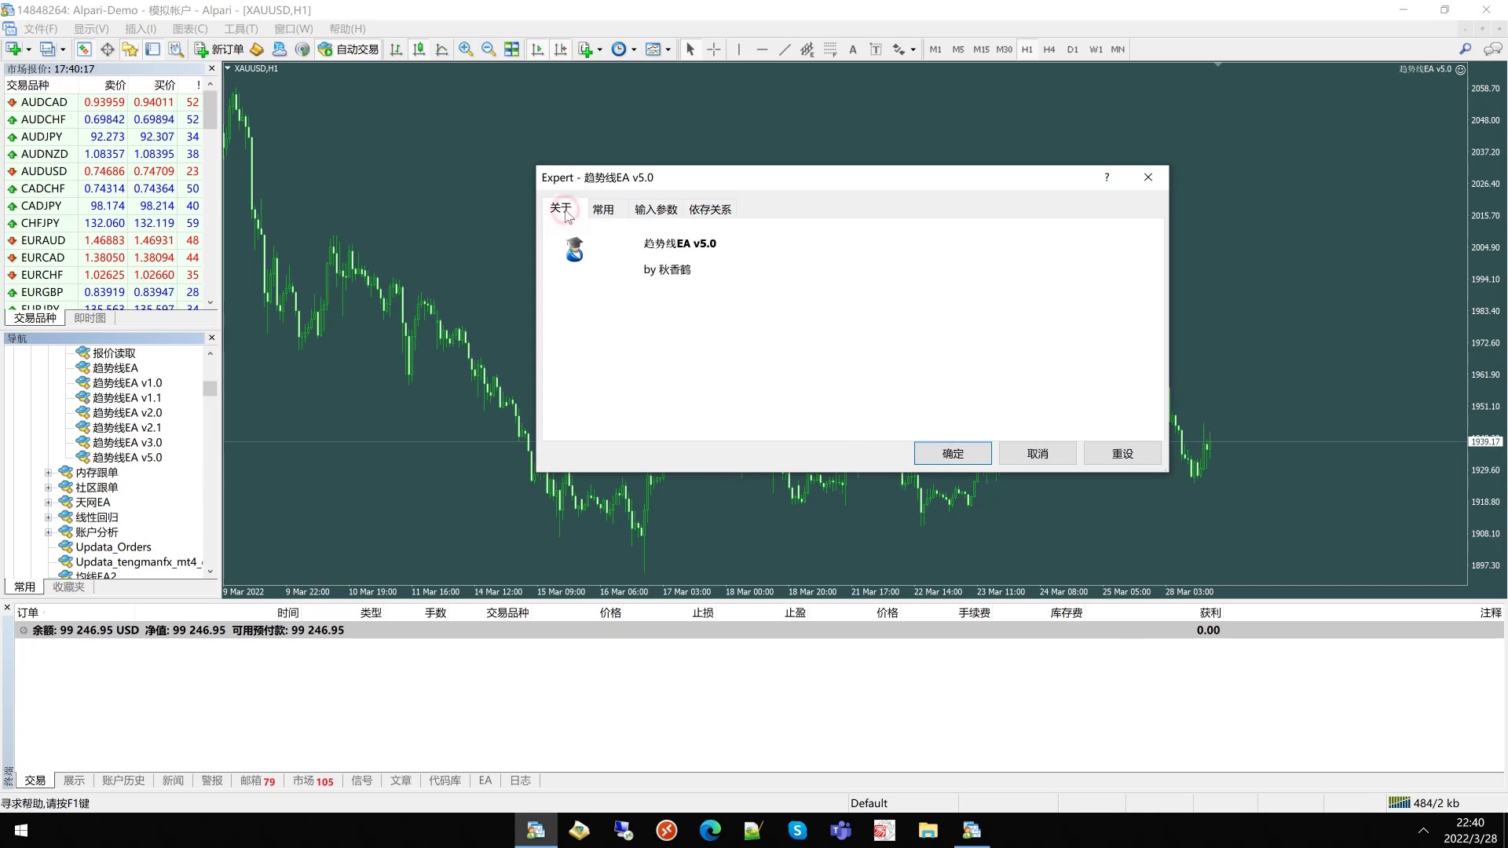Open Microsoft Edge from the taskbar
The image size is (1508, 848).
710,831
